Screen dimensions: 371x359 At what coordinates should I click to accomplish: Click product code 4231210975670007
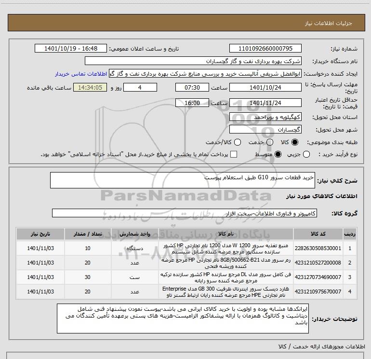click(318, 292)
